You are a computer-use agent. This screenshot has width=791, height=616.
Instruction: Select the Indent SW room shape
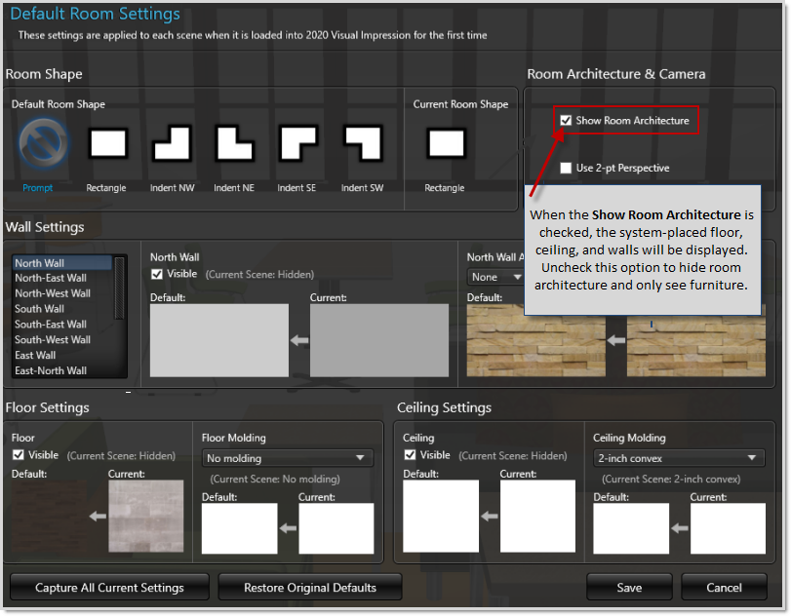(x=362, y=143)
